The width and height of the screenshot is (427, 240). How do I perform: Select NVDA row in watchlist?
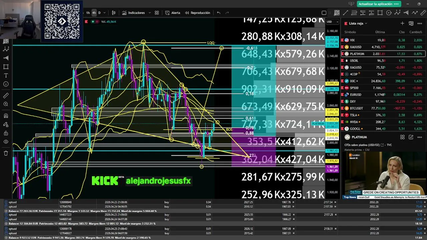point(383,122)
